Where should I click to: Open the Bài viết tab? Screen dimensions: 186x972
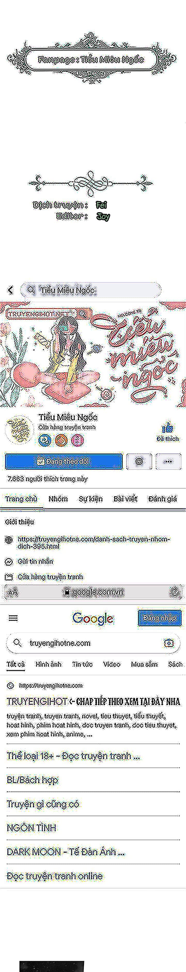click(x=125, y=499)
